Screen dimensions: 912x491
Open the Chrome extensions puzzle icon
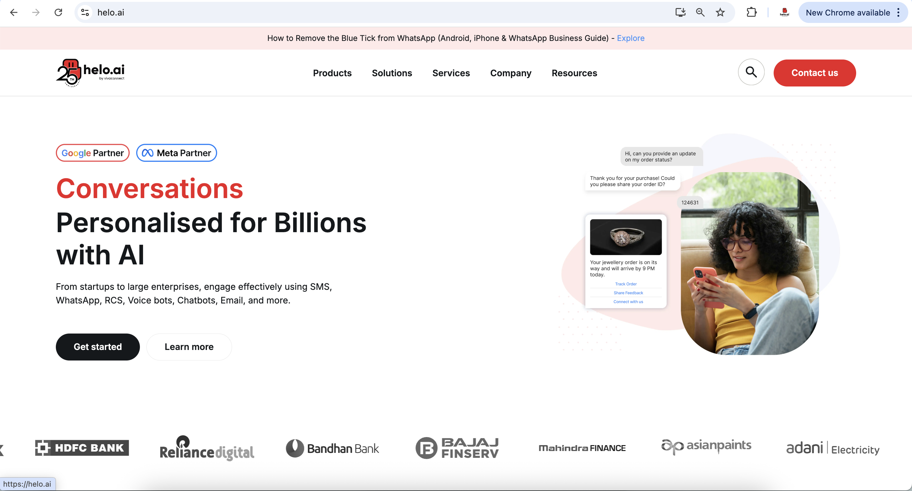pyautogui.click(x=751, y=13)
